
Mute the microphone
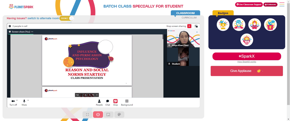(24, 102)
